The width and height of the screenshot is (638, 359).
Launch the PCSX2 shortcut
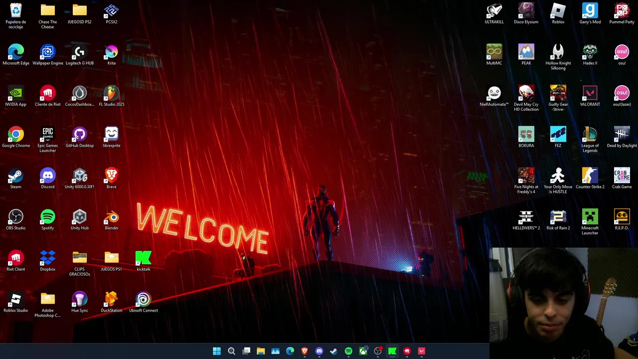(x=112, y=13)
